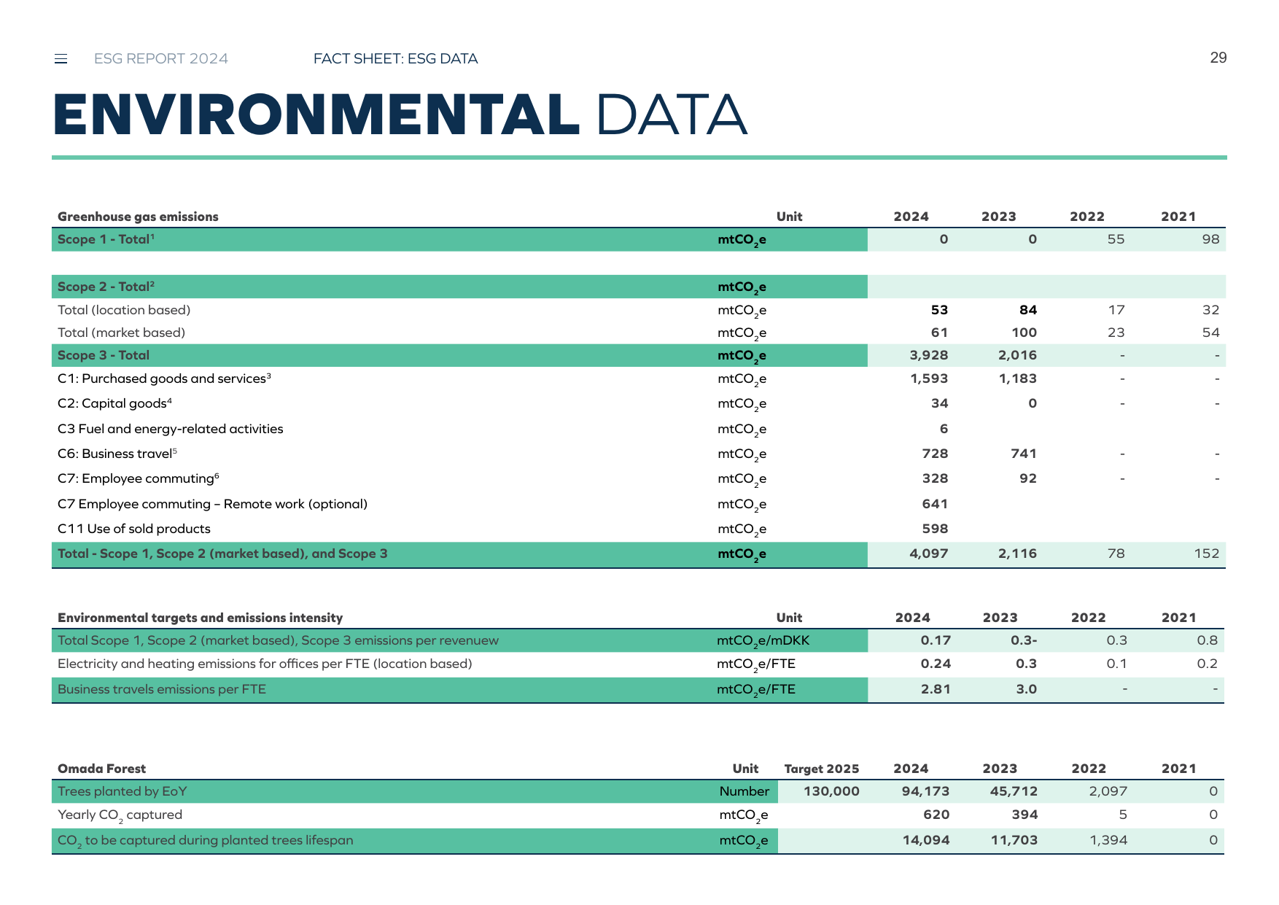Select the Yearly CO2 captured row label

coord(120,815)
